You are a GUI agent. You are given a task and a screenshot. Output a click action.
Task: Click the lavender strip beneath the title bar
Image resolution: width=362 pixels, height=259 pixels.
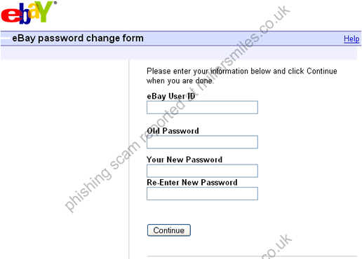click(179, 53)
